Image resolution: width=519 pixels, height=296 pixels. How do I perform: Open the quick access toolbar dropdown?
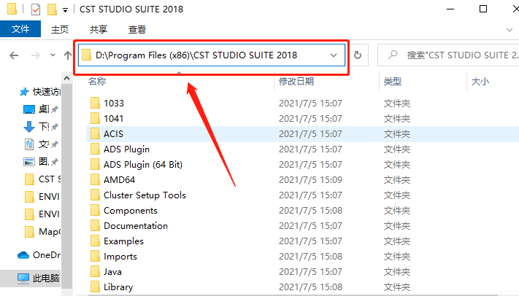pos(65,10)
